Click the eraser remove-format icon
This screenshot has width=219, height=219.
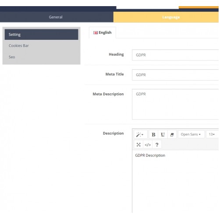pos(172,134)
